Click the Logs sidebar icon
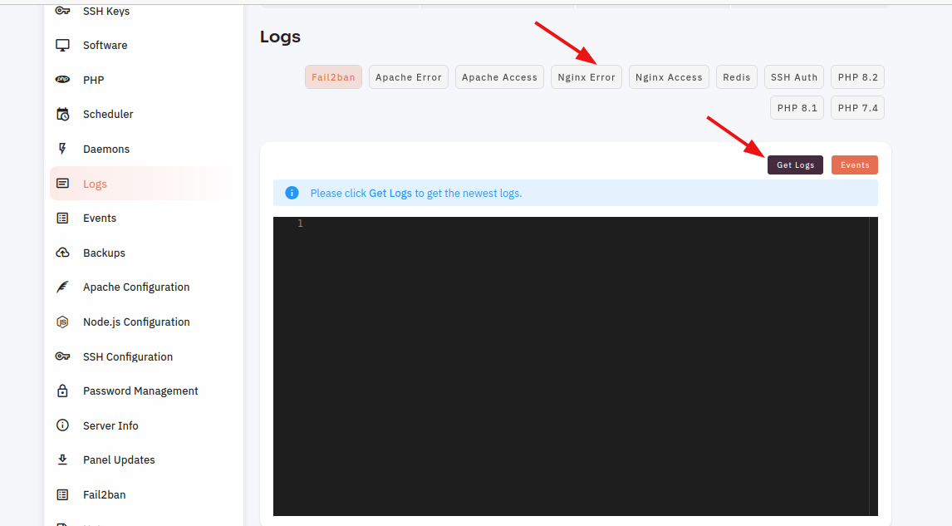952x526 pixels. tap(62, 184)
